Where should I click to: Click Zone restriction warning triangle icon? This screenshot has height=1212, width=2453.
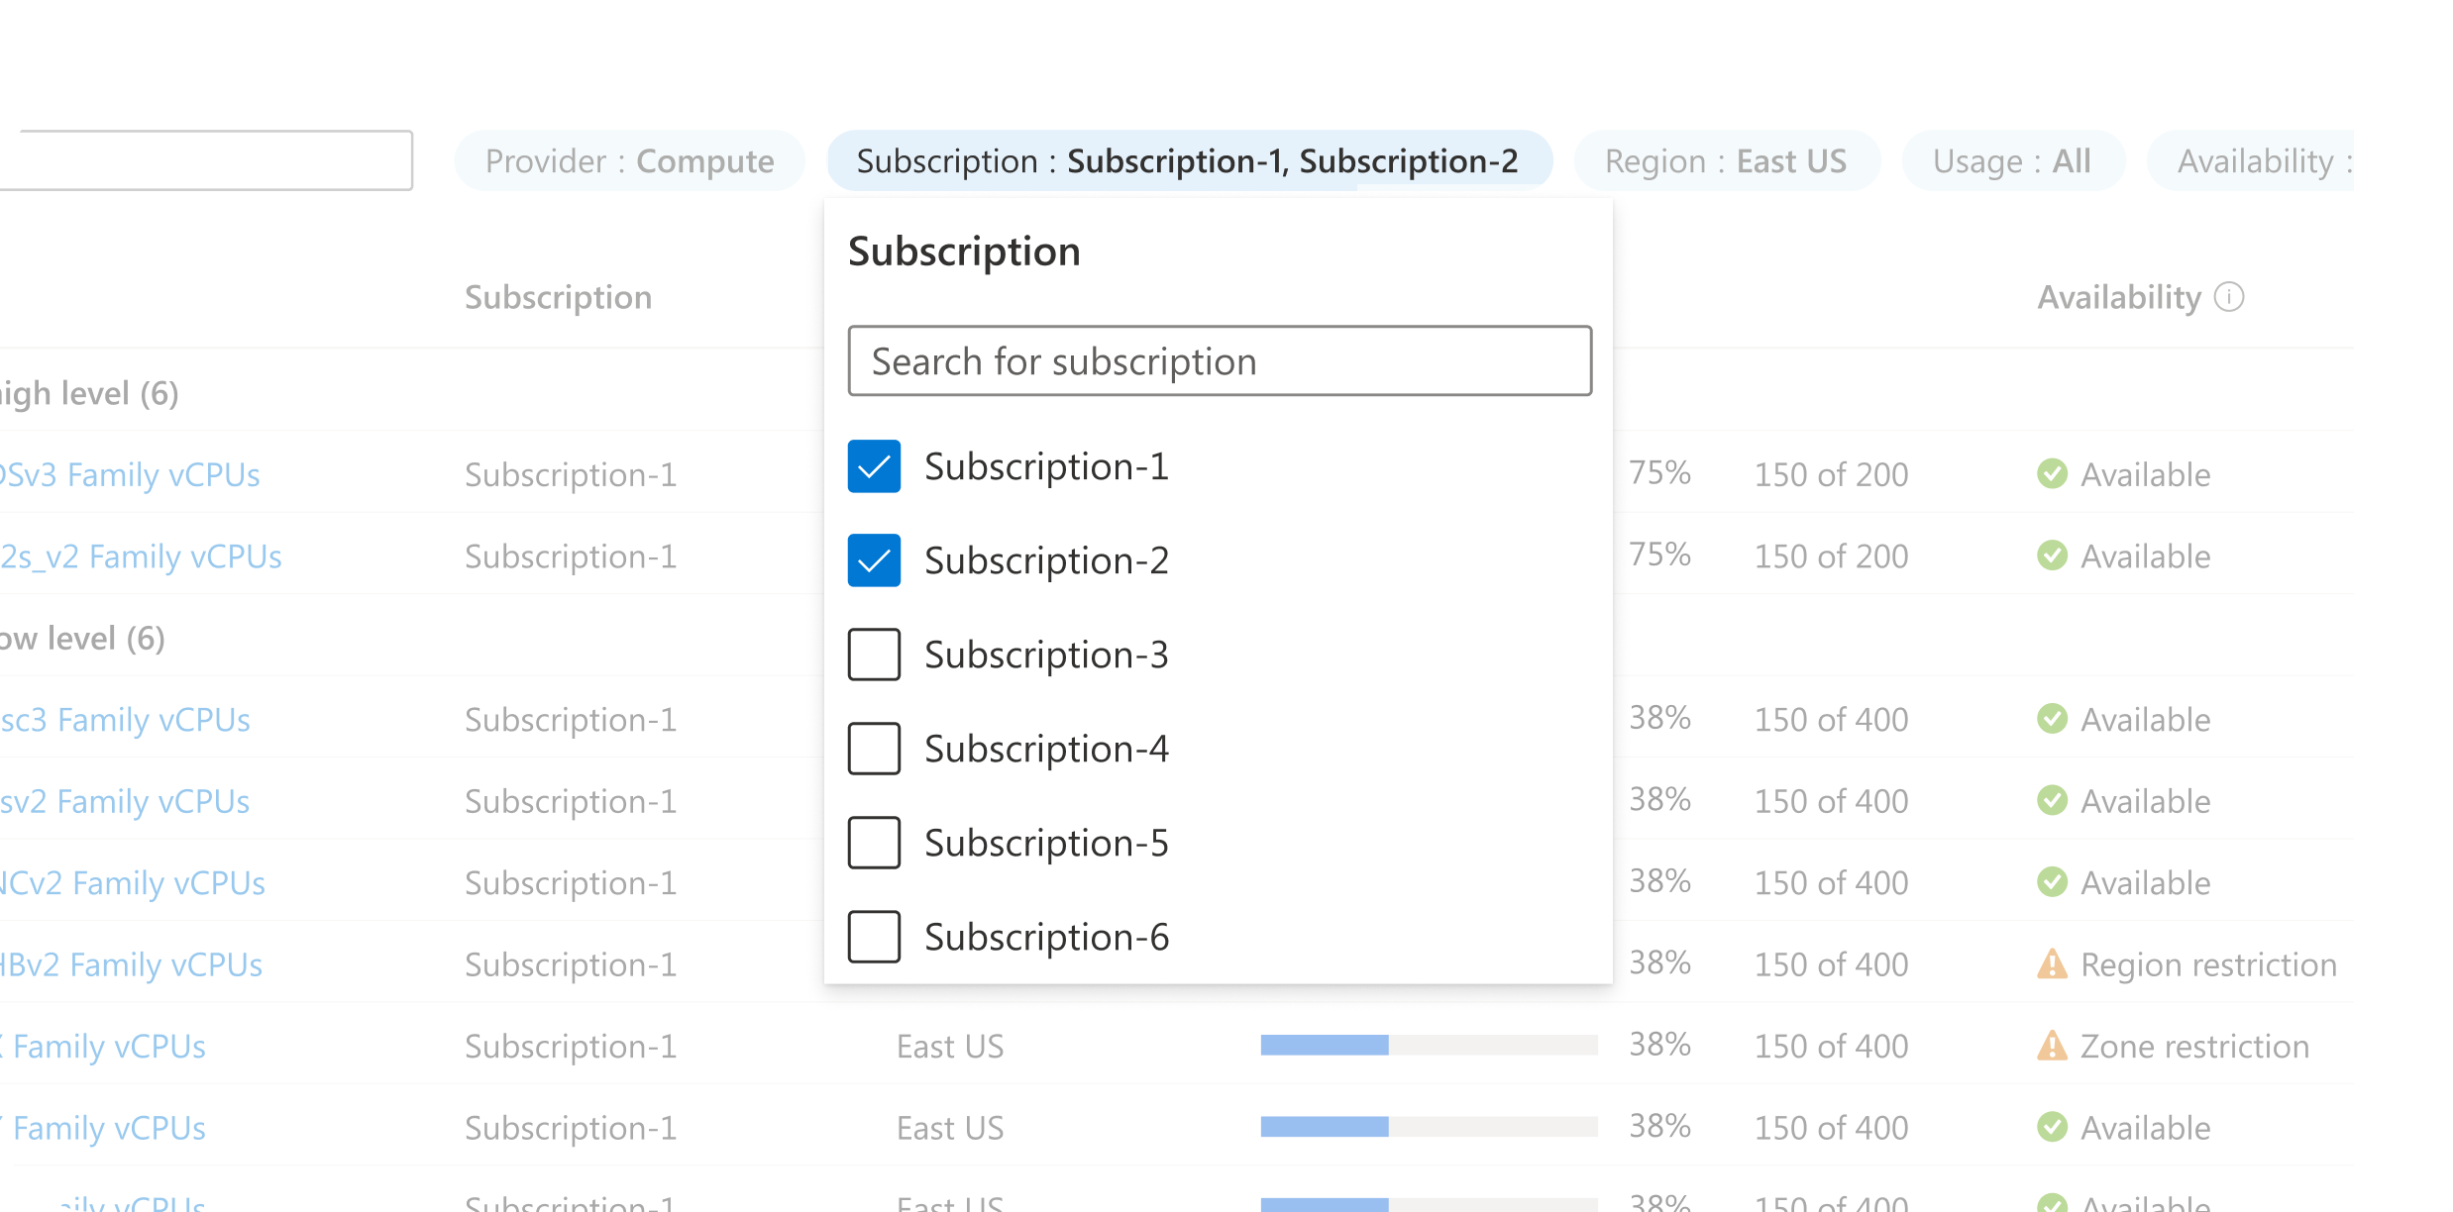2052,1046
